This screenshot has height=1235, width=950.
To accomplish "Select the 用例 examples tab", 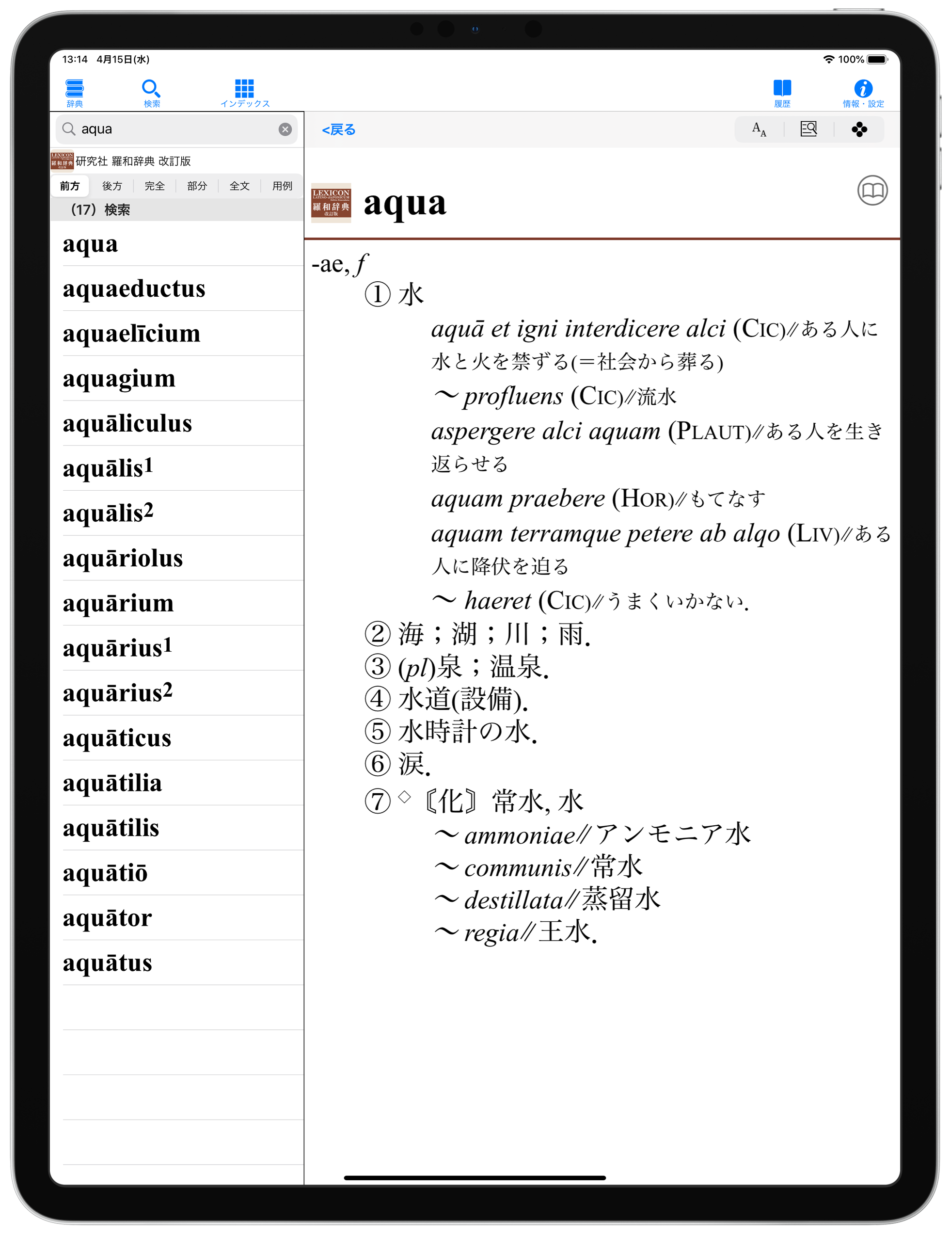I will coord(282,186).
